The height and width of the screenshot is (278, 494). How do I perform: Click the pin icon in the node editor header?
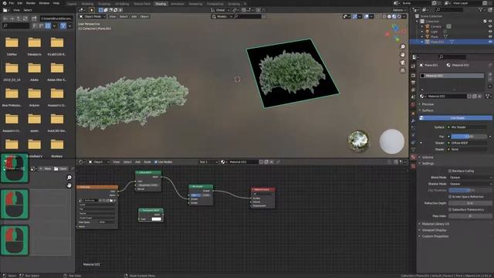pyautogui.click(x=278, y=162)
